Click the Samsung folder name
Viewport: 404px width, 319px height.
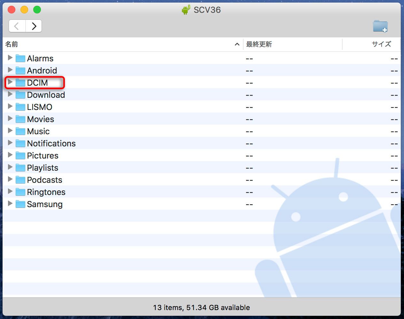[45, 204]
